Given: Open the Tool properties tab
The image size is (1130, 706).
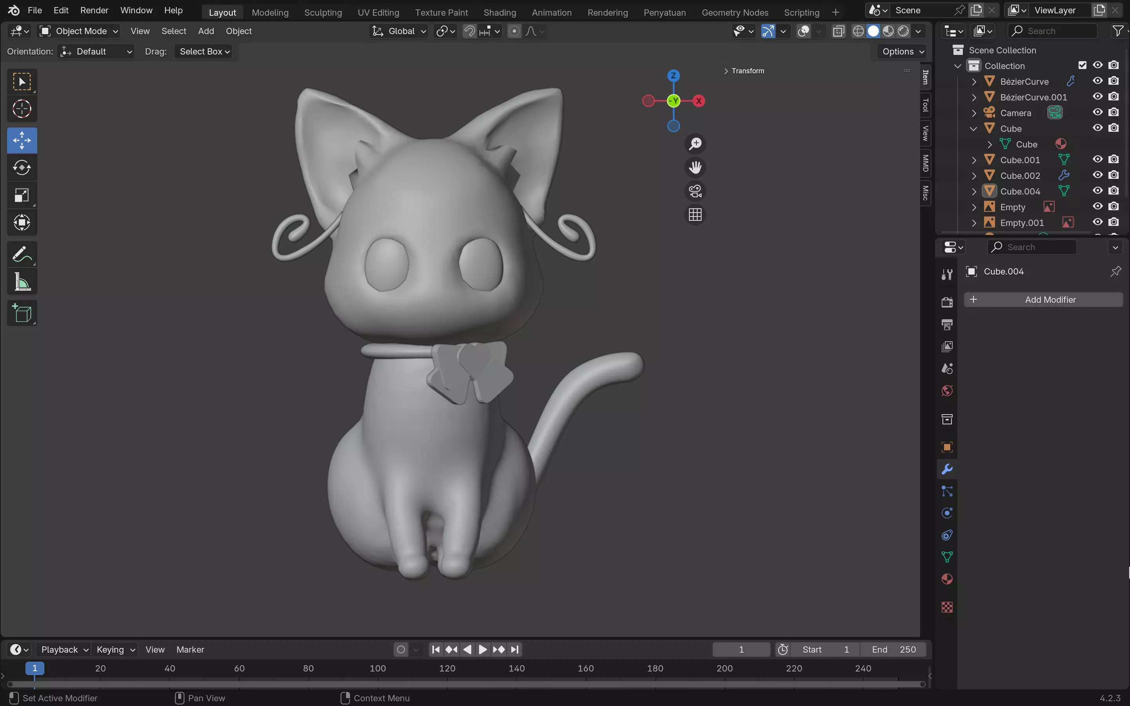Looking at the screenshot, I should pyautogui.click(x=947, y=275).
